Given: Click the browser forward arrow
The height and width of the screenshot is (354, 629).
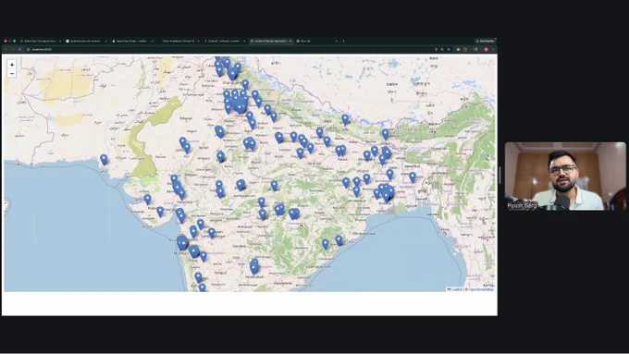Looking at the screenshot, I should pyautogui.click(x=13, y=49).
